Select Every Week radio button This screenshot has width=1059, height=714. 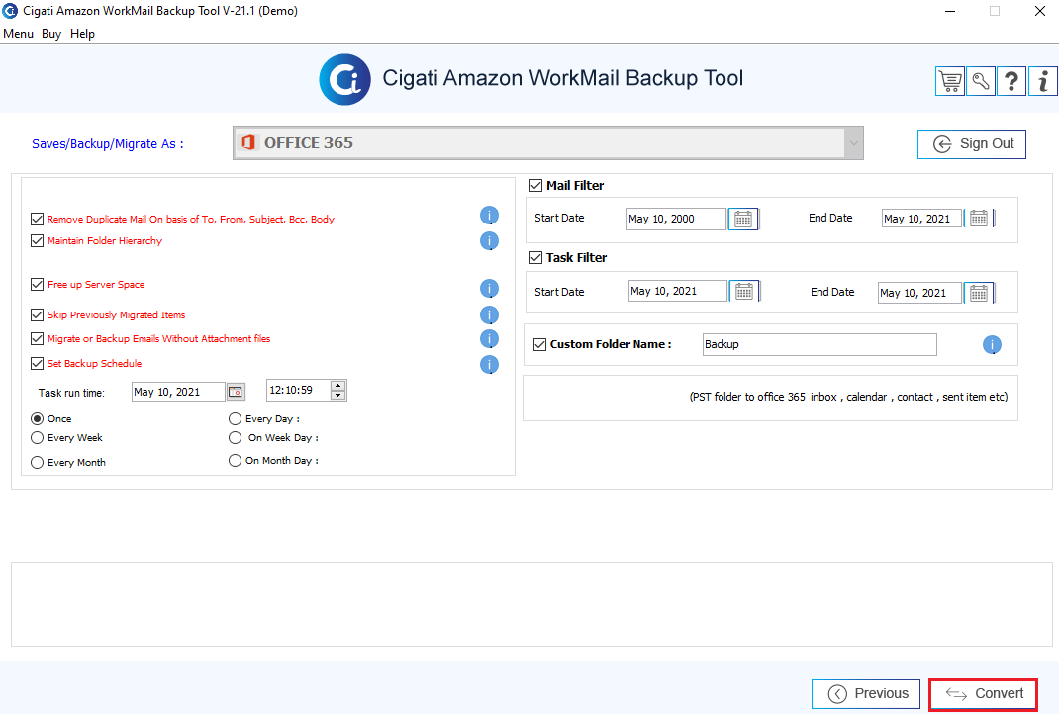coord(38,438)
